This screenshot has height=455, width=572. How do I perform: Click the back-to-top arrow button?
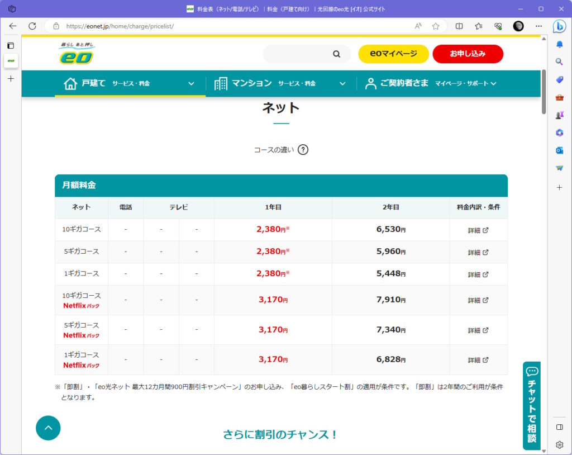click(48, 428)
